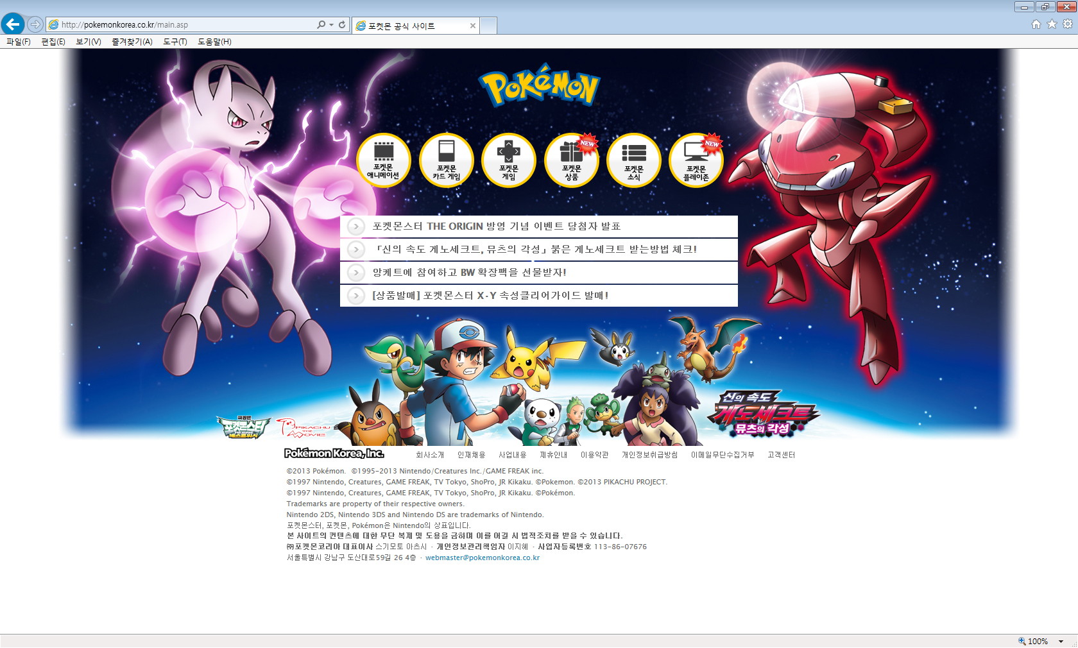Image resolution: width=1078 pixels, height=648 pixels.
Task: Open the 제휴안내 footer link
Action: point(554,455)
